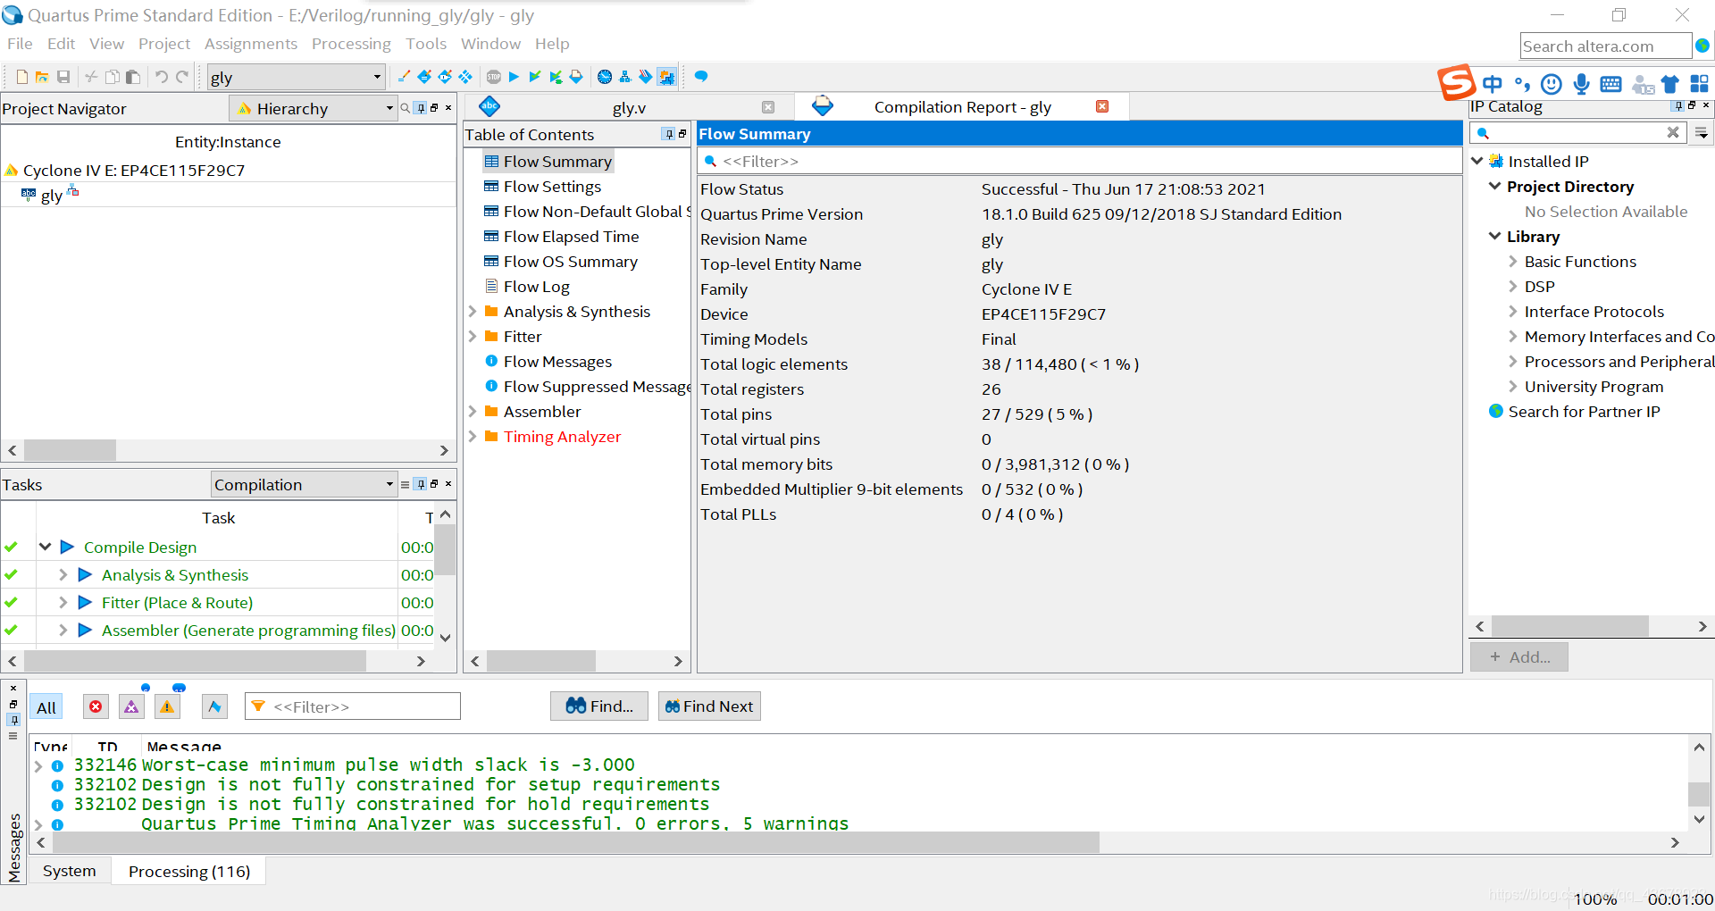This screenshot has height=911, width=1715.
Task: Toggle critical warning messages filter
Action: tap(131, 706)
